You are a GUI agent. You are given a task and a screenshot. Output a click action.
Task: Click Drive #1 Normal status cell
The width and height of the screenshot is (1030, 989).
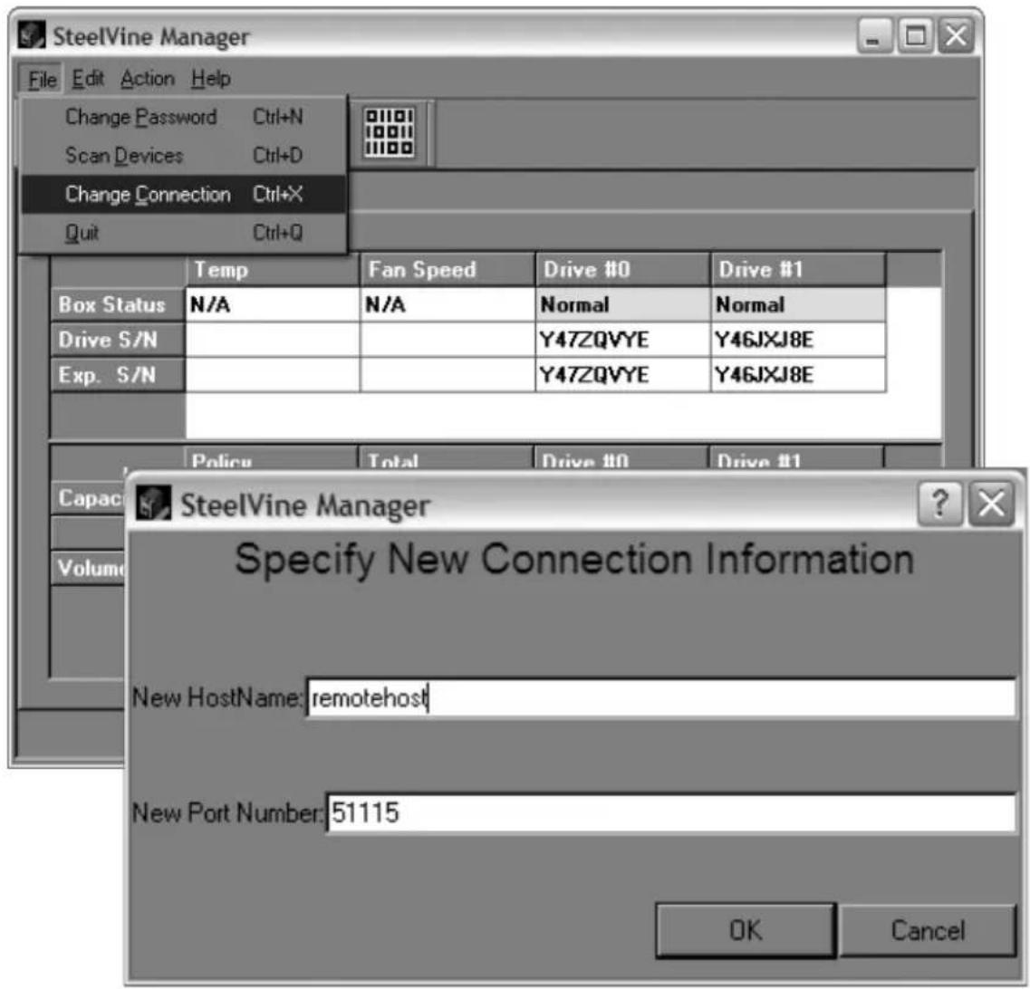[x=798, y=304]
